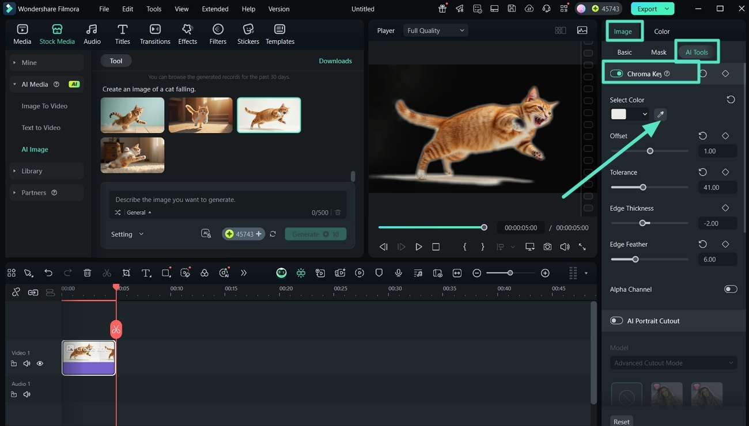Add keyframe for Edge Thickness
The image size is (749, 426).
point(725,208)
